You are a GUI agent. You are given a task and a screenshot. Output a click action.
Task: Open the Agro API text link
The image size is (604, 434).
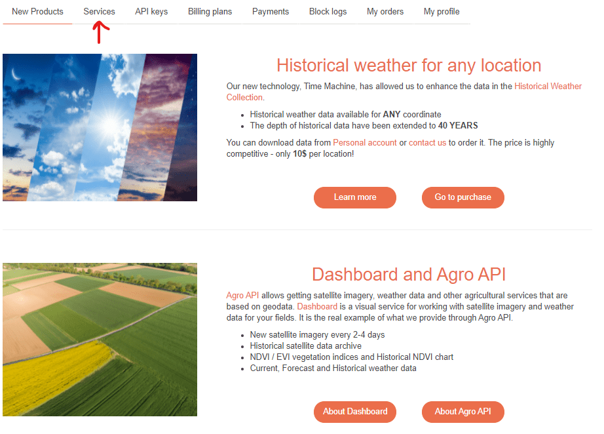(x=242, y=296)
